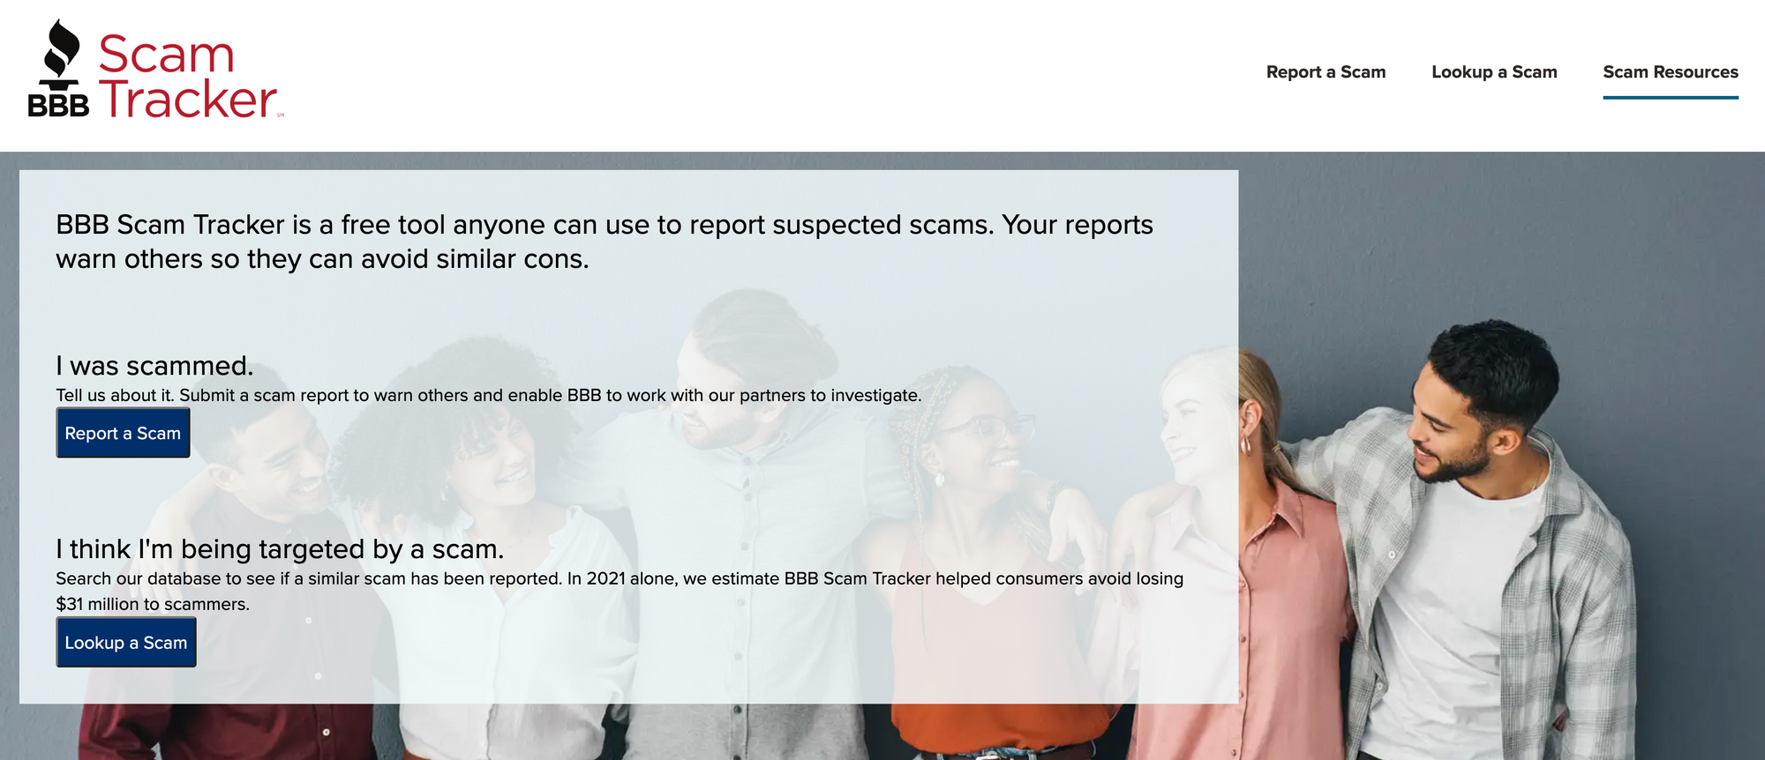This screenshot has width=1765, height=760.
Task: Select the Scam Resources nav item
Action: pyautogui.click(x=1671, y=72)
